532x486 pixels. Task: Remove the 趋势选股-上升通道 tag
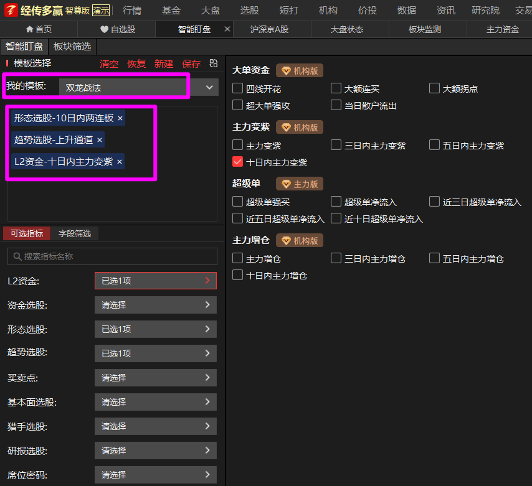[x=100, y=140]
